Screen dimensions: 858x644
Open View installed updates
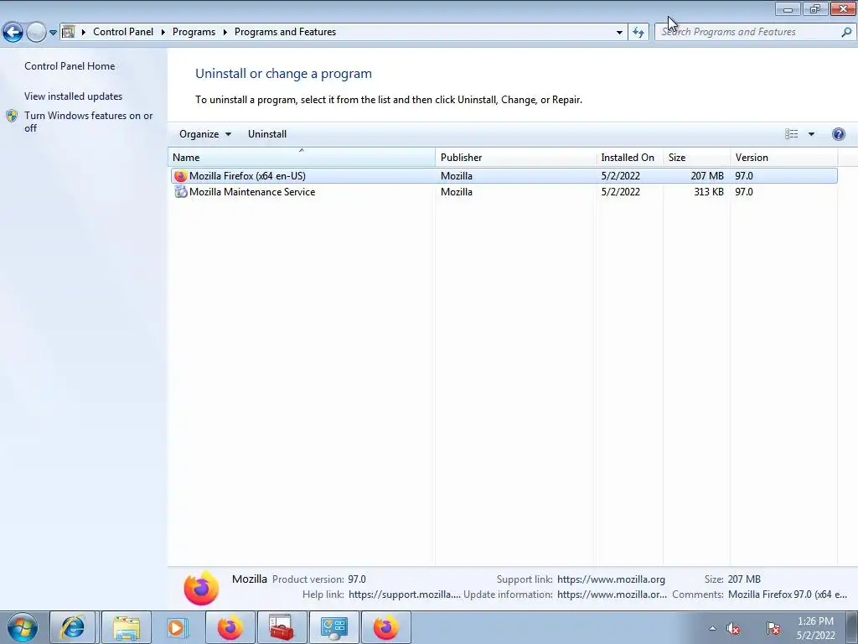(x=74, y=96)
